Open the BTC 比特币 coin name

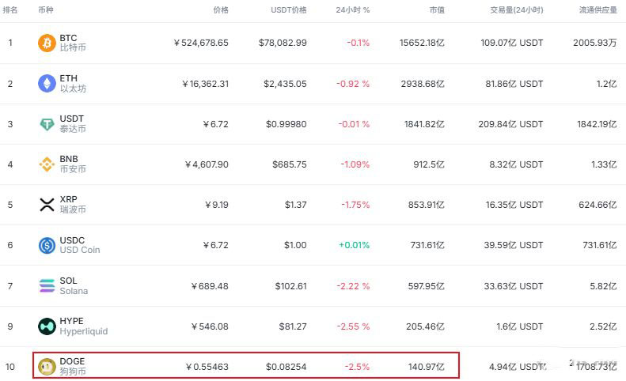(x=73, y=43)
